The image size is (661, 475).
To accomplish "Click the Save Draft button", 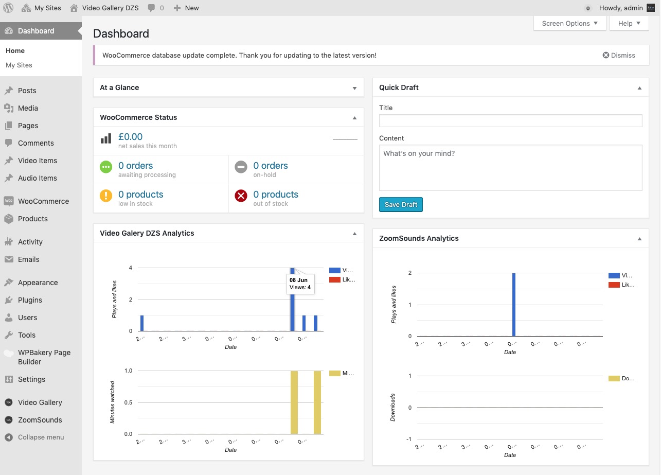I will click(401, 204).
